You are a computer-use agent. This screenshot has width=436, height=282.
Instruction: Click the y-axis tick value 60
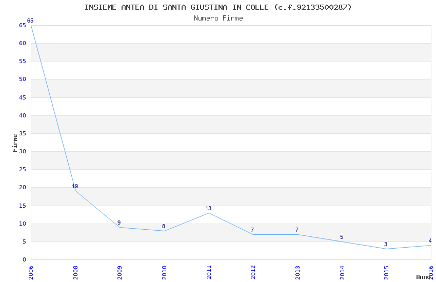(x=23, y=43)
